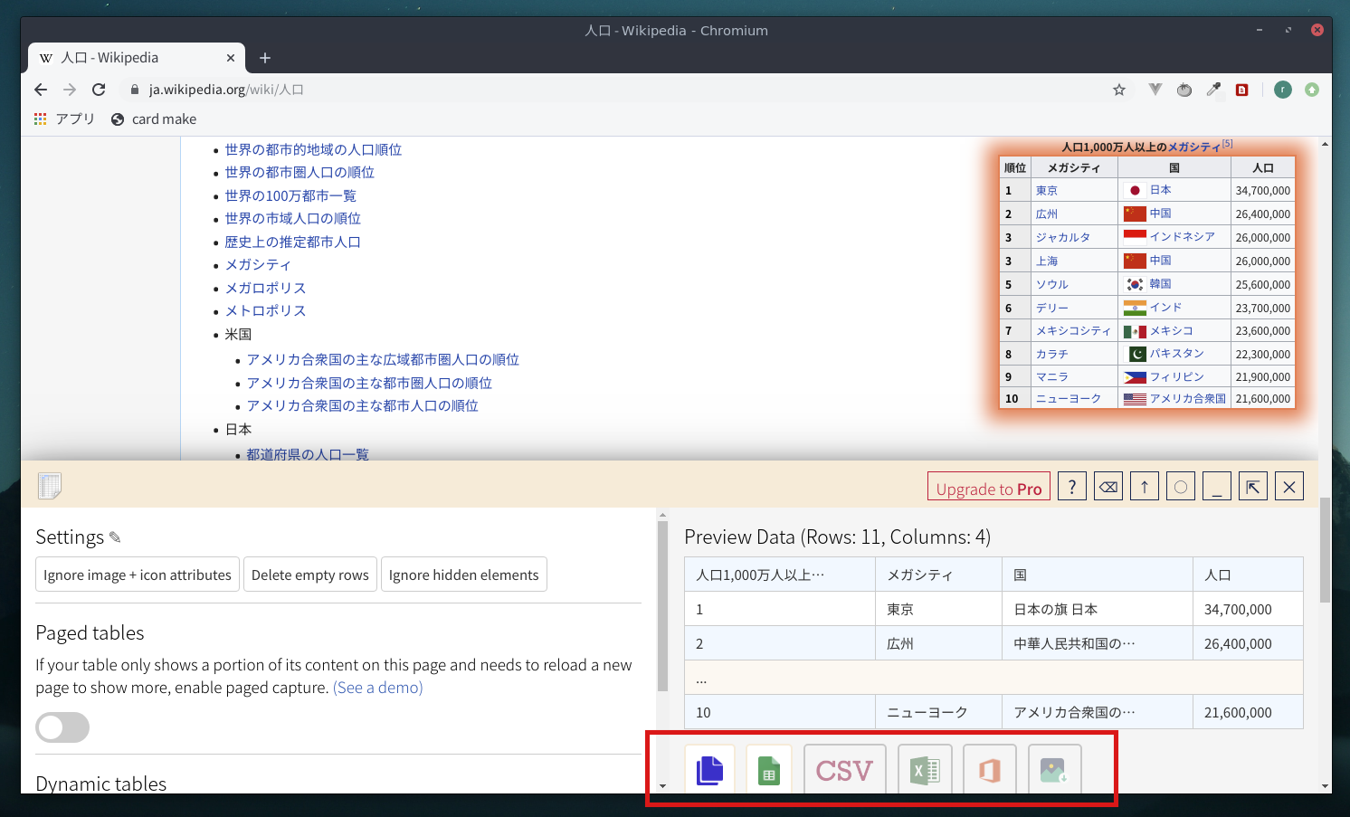
Task: Toggle Ignore hidden elements option
Action: click(x=463, y=575)
